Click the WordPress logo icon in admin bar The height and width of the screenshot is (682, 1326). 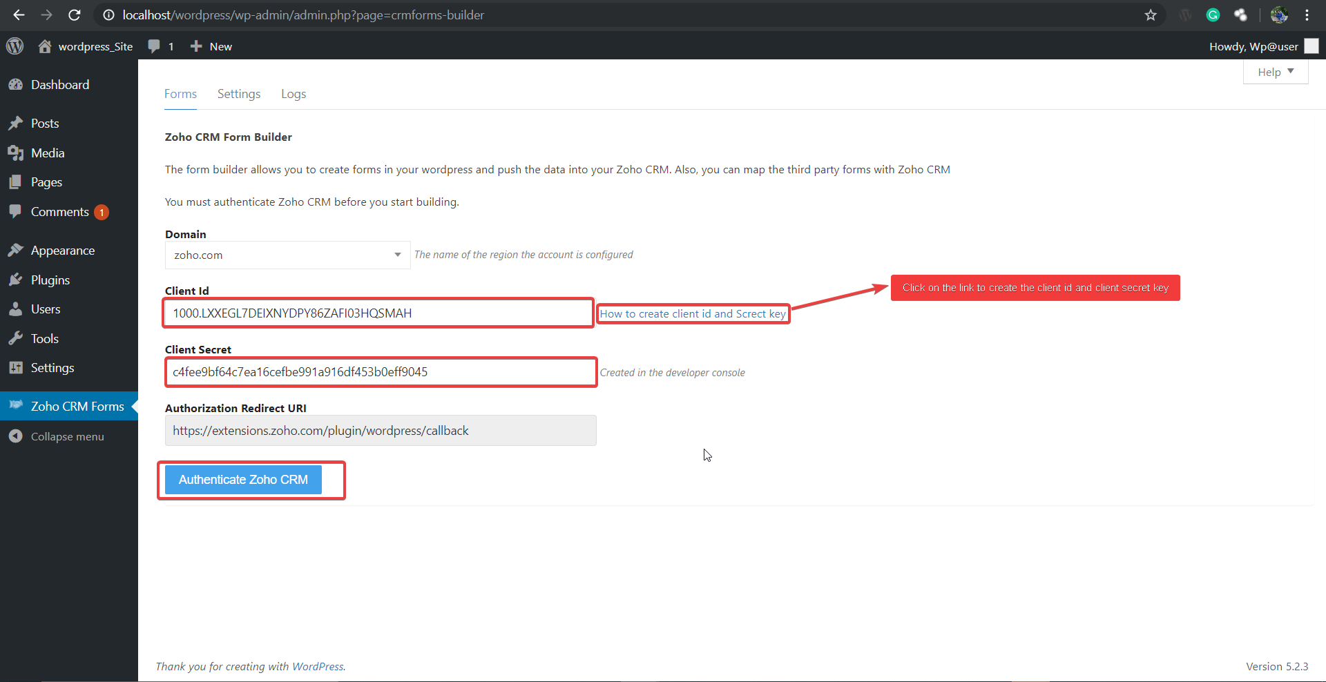[x=15, y=46]
